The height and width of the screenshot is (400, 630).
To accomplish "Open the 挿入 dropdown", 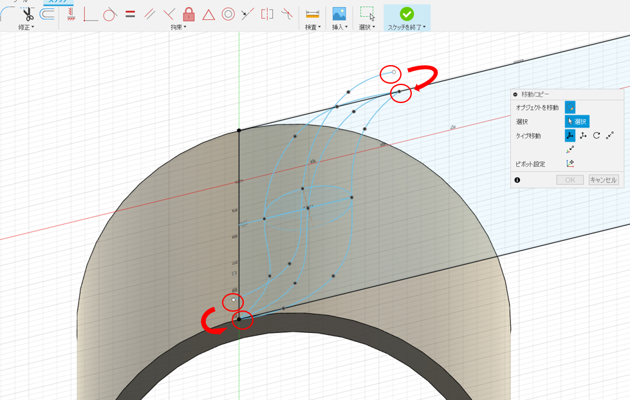I will [x=340, y=27].
